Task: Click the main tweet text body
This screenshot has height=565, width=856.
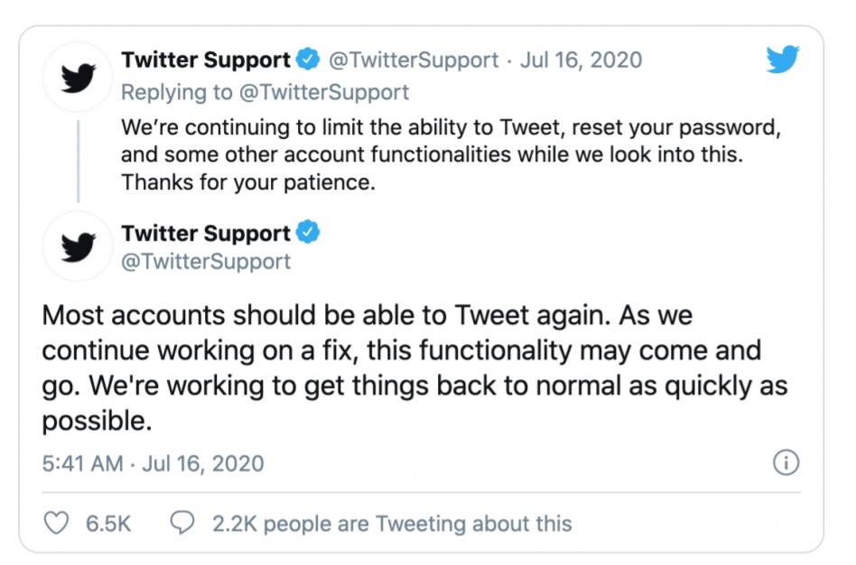Action: [x=414, y=368]
